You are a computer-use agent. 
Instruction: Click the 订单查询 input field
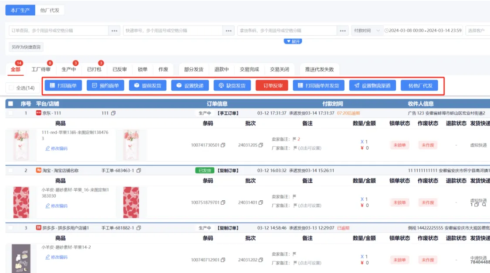click(x=58, y=30)
